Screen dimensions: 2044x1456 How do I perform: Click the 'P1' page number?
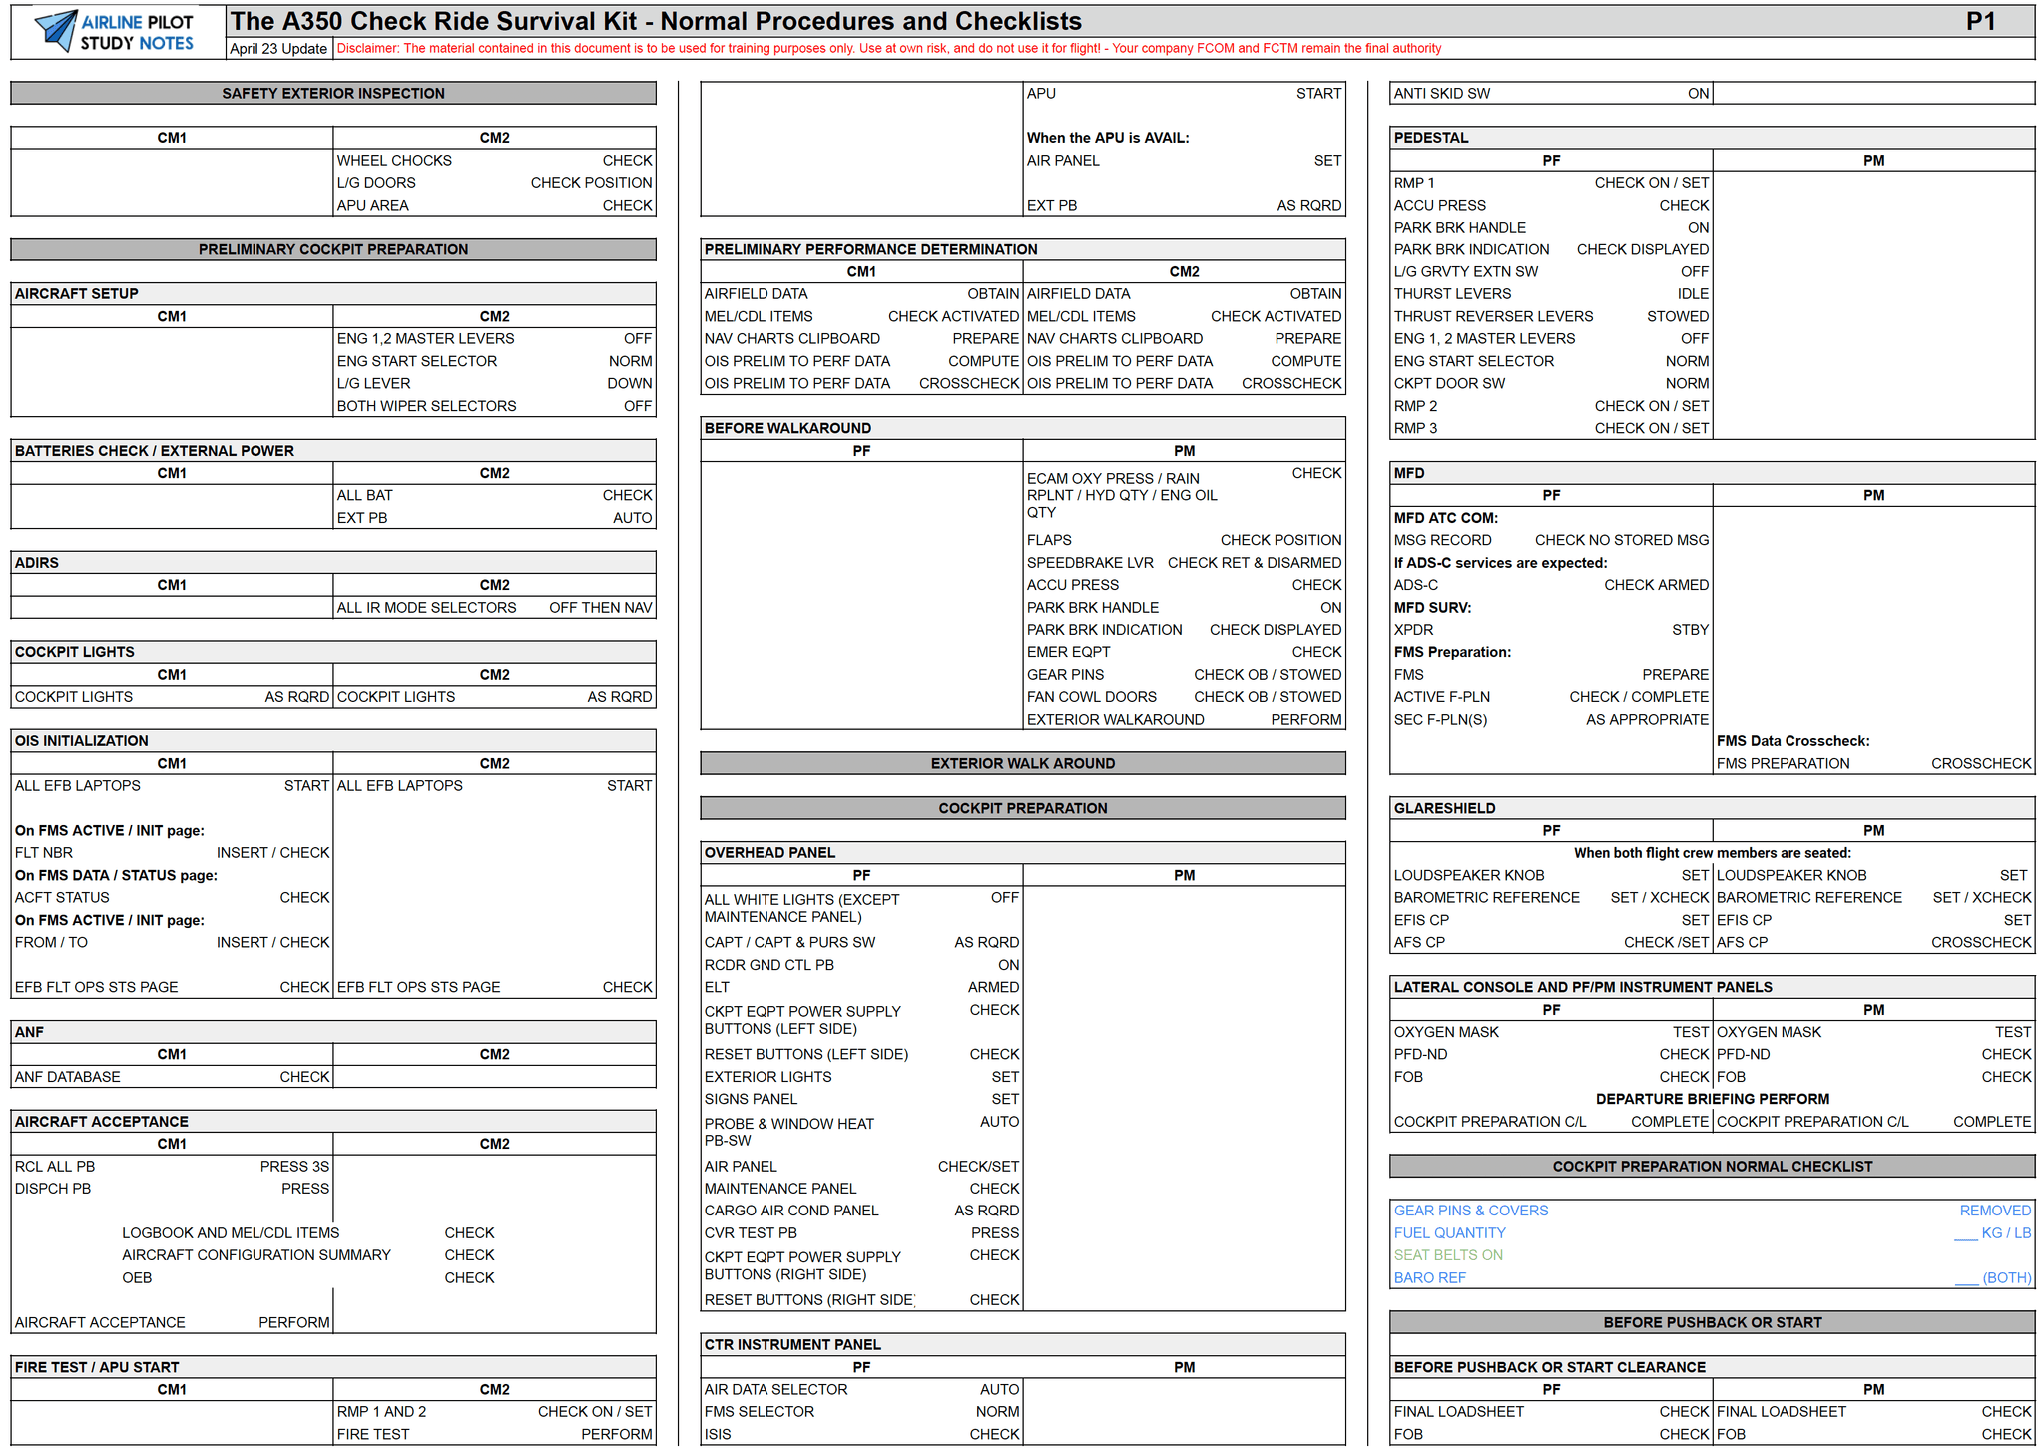(x=1981, y=21)
